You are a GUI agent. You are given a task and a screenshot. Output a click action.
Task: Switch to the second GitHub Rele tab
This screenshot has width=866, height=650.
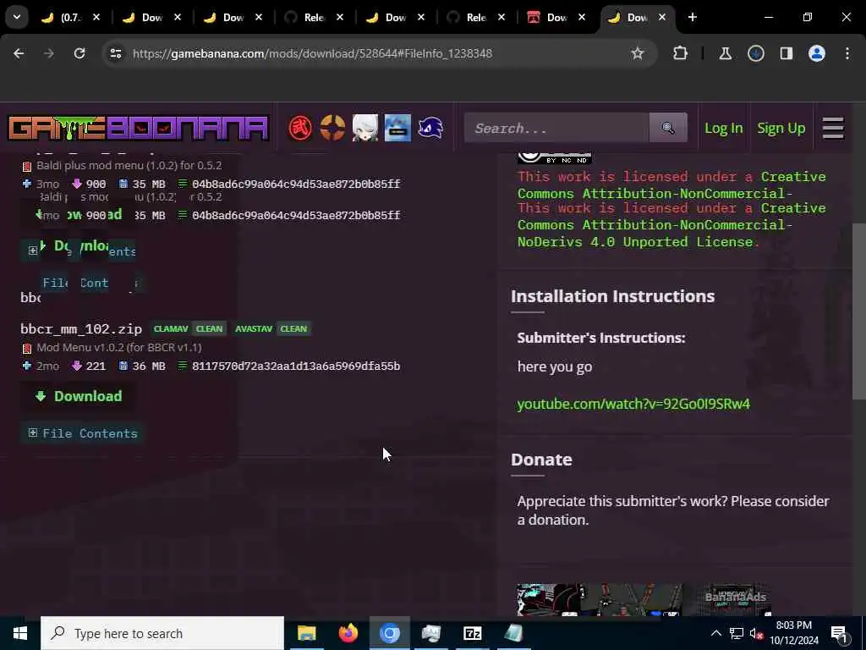pos(475,17)
